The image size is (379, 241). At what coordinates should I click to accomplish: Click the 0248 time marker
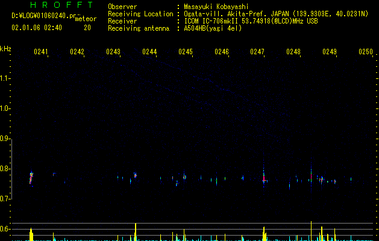293,51
